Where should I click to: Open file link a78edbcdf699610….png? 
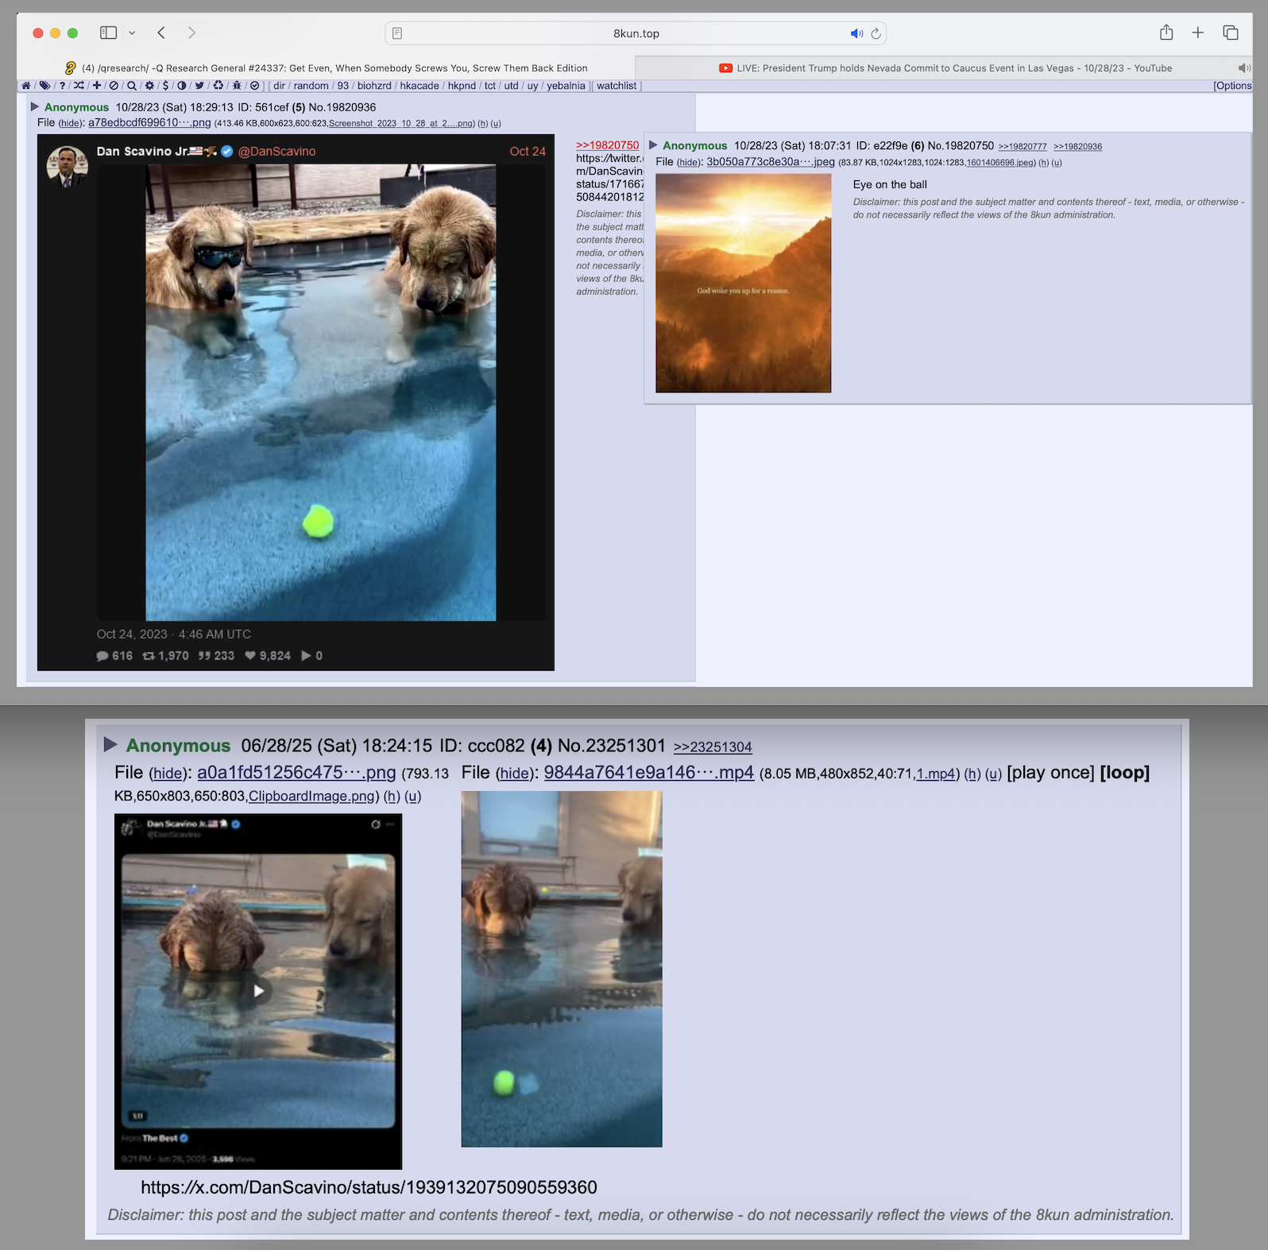[149, 122]
